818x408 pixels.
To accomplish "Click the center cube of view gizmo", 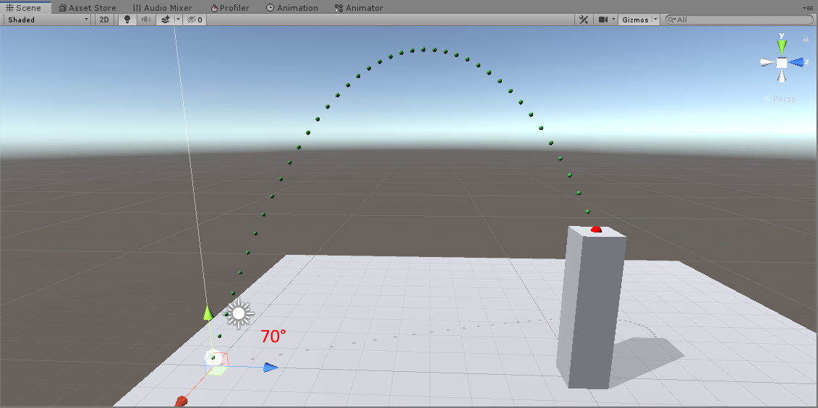I will click(x=782, y=63).
